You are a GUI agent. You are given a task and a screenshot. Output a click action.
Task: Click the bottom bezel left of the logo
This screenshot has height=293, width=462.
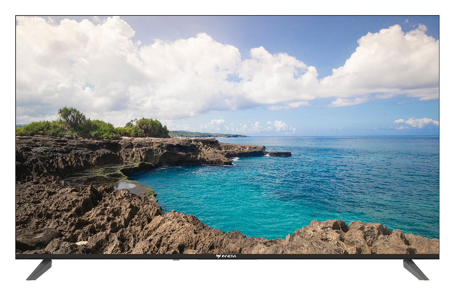pyautogui.click(x=117, y=257)
